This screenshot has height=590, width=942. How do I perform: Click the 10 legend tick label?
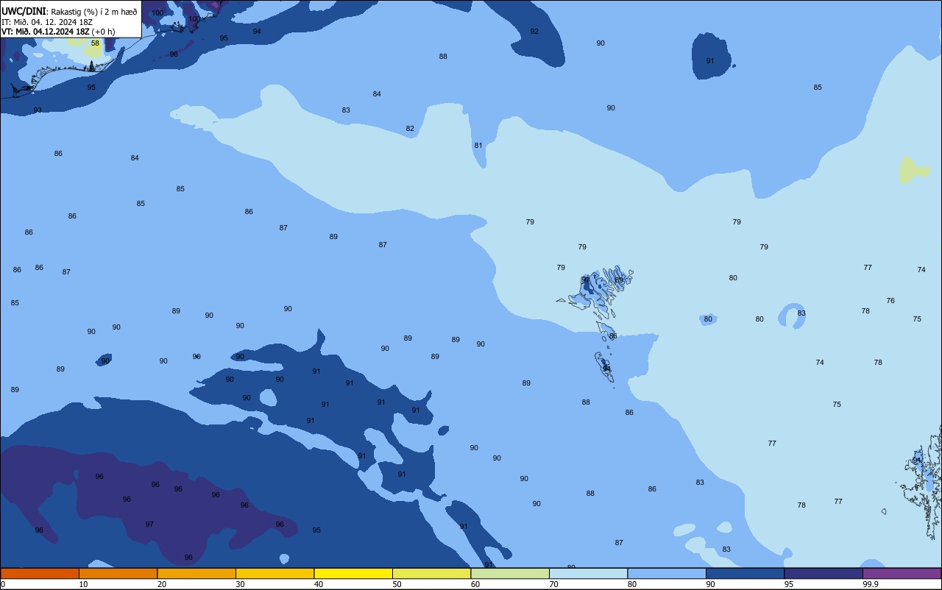coord(83,584)
